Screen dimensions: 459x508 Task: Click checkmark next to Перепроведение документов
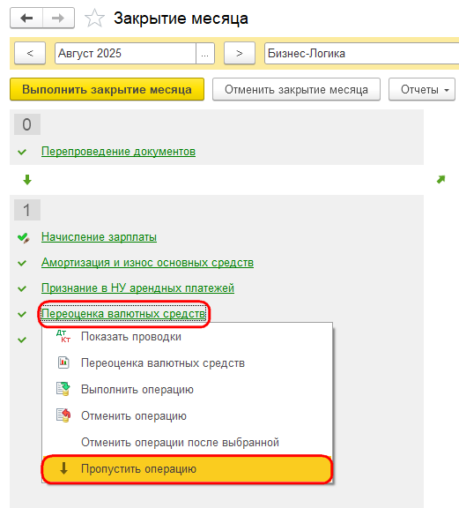pos(22,152)
